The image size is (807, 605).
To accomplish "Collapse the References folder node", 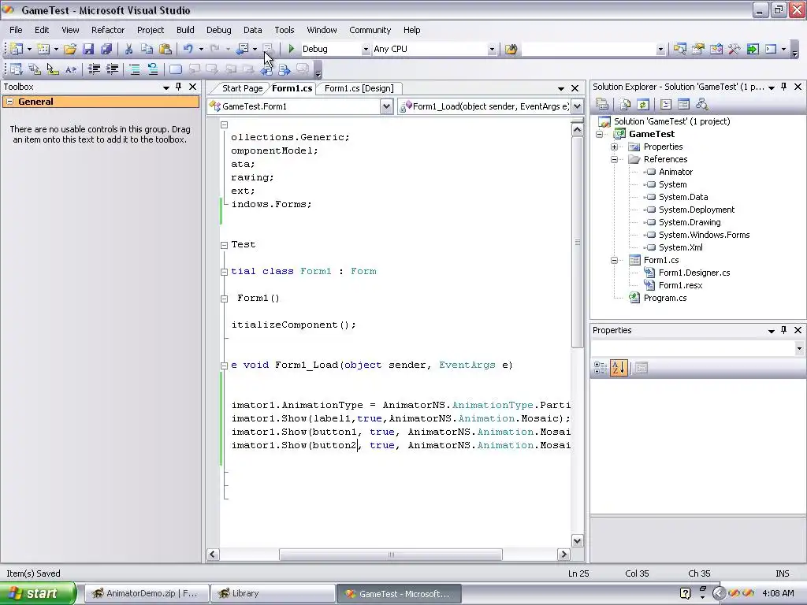I will (614, 159).
